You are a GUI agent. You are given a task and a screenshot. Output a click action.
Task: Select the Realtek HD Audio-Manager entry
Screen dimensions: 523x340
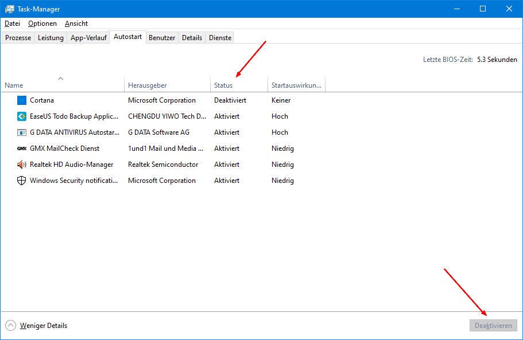71,164
